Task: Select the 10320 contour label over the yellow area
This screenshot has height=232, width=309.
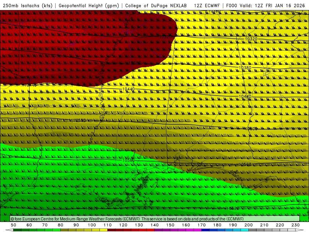Action: (251, 39)
